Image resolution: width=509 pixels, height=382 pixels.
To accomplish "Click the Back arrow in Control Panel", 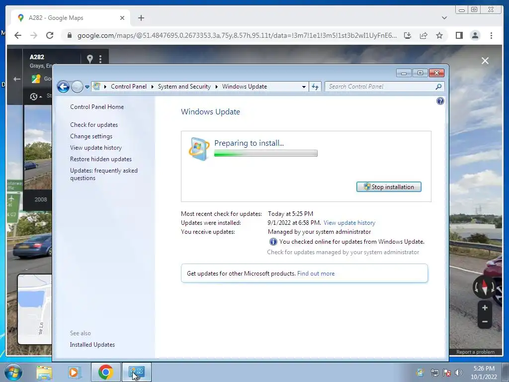I will (x=63, y=87).
